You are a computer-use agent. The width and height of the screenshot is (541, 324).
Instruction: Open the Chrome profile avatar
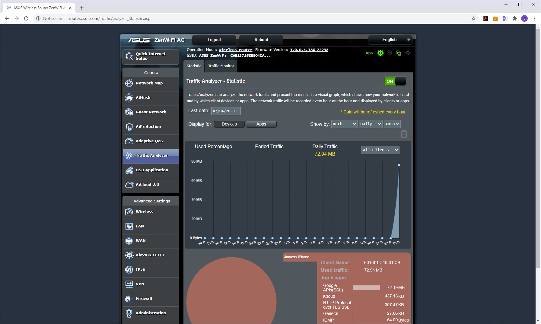pyautogui.click(x=524, y=18)
